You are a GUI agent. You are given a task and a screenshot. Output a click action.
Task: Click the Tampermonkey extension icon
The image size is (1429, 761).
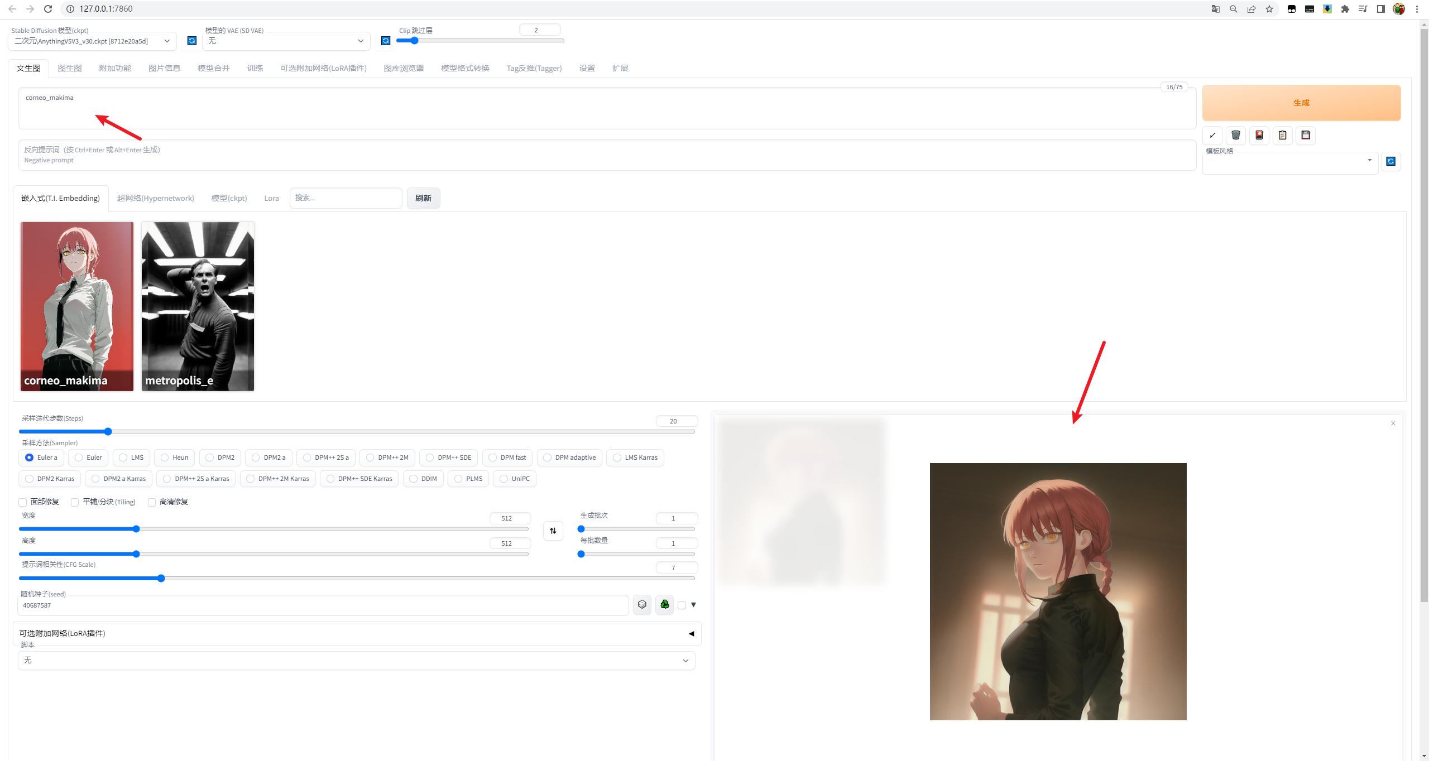click(1292, 9)
